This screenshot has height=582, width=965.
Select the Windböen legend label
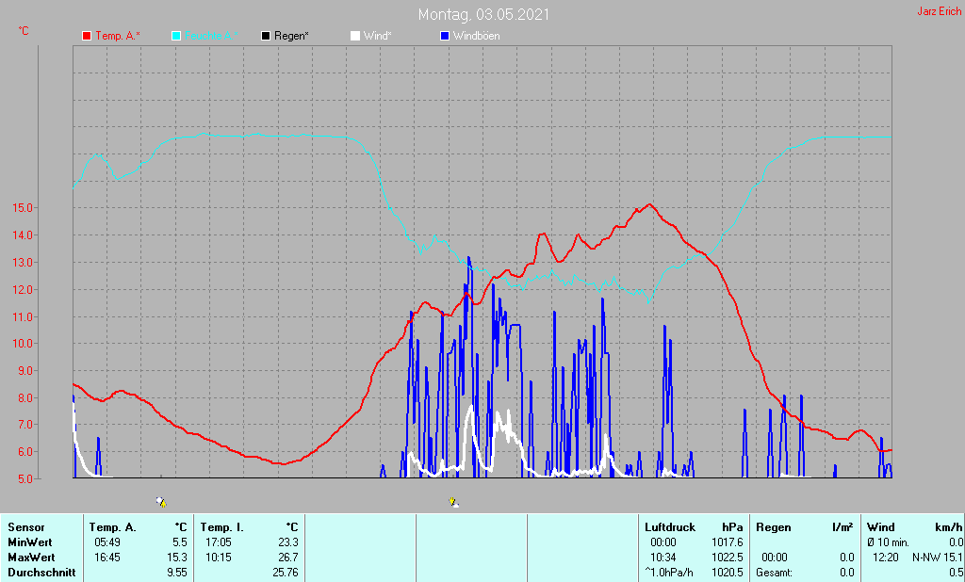(476, 37)
